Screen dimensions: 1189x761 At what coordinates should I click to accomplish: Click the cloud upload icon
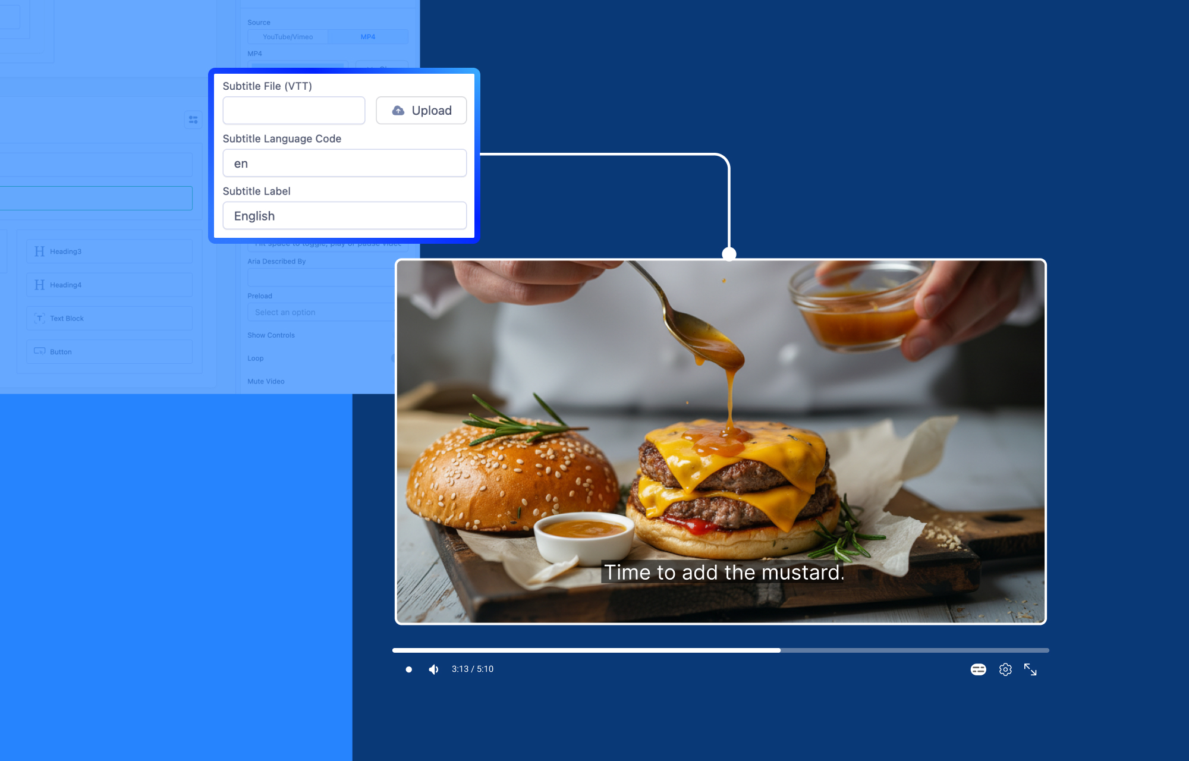pyautogui.click(x=398, y=111)
